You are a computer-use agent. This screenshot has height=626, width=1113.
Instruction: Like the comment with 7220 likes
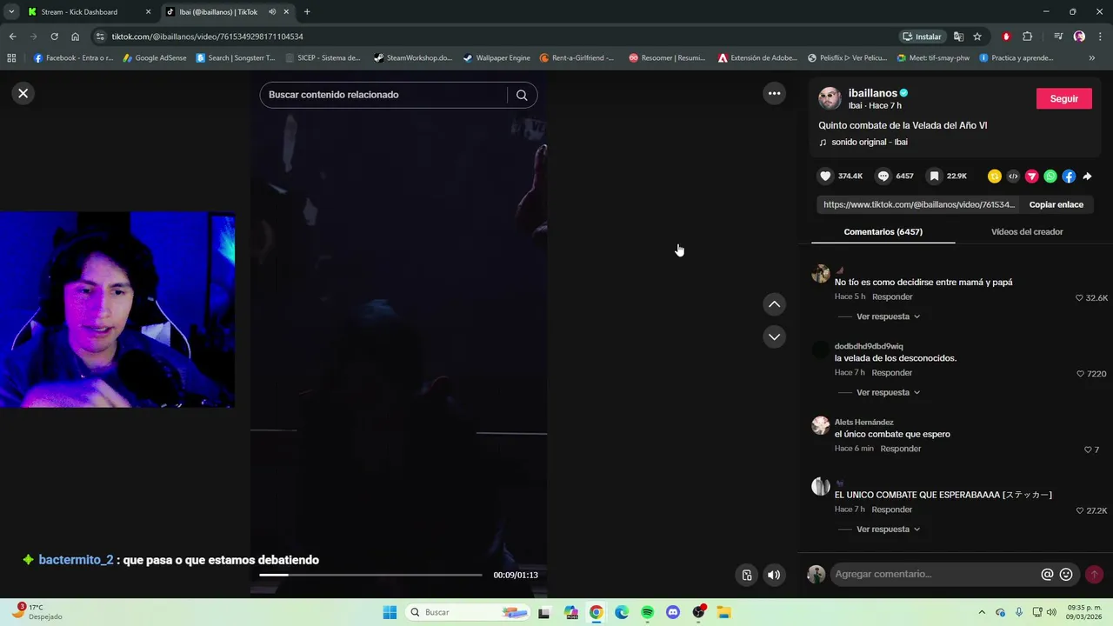click(x=1081, y=374)
